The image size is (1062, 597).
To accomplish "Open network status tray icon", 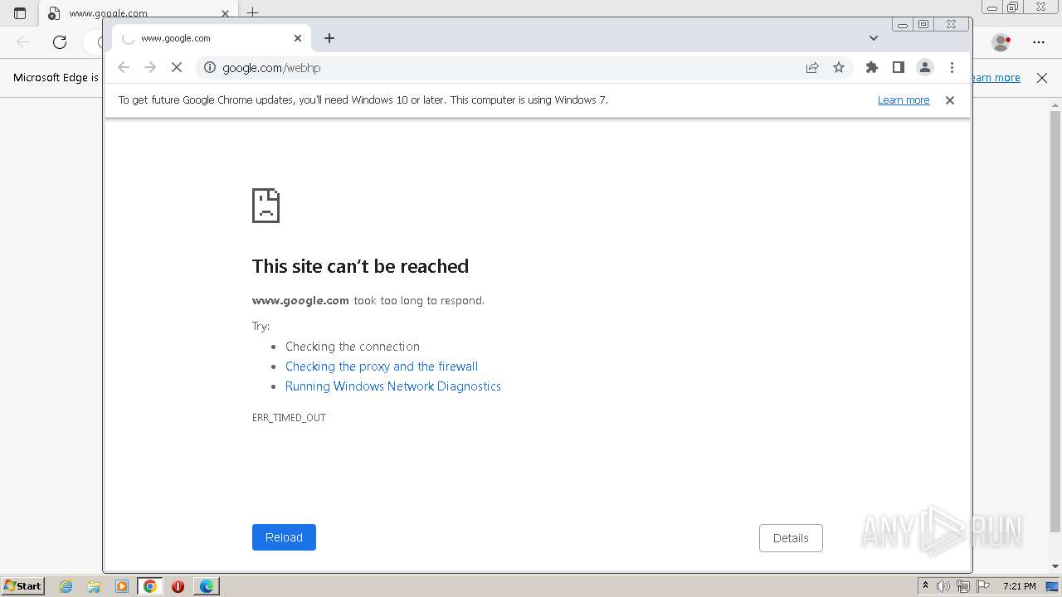I will pos(963,586).
